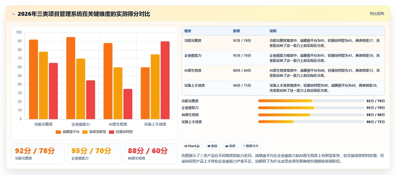The width and height of the screenshot is (396, 175).
Task: Select the Chart.js chip
Action: [192, 146]
